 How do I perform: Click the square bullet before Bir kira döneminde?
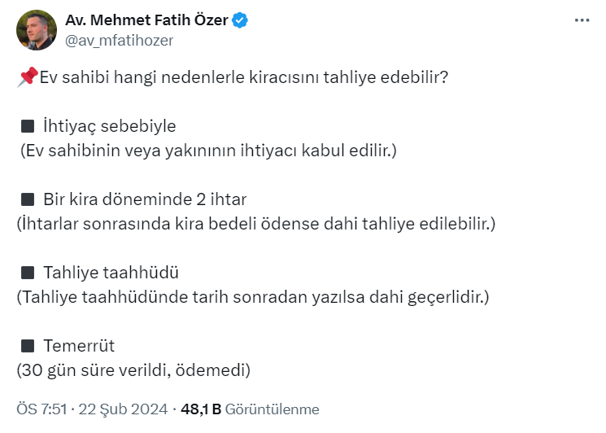(x=28, y=199)
